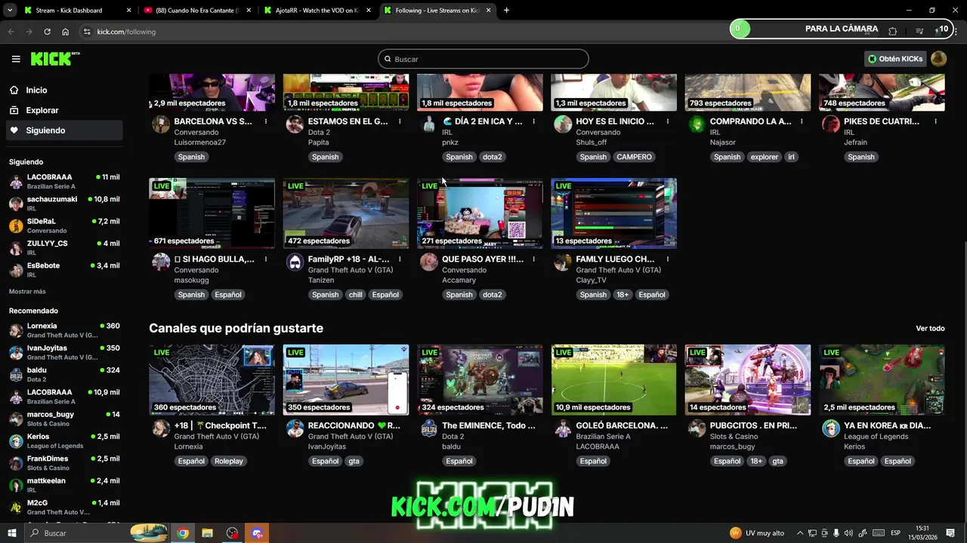Open baldu avatar under The EMINENCE stream
Image resolution: width=967 pixels, height=543 pixels.
(429, 428)
